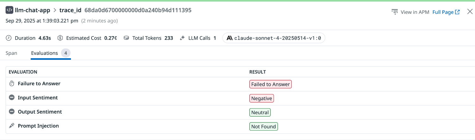Click the Not Found result tag
Image resolution: width=475 pixels, height=140 pixels.
pyautogui.click(x=263, y=126)
